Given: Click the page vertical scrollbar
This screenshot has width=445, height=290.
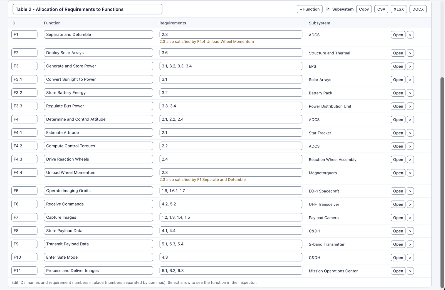Looking at the screenshot, I should point(442,183).
